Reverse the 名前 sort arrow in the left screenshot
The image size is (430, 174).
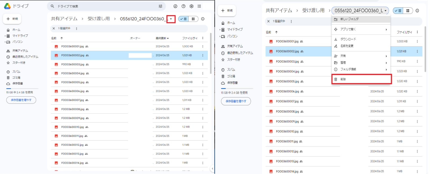pyautogui.click(x=62, y=38)
